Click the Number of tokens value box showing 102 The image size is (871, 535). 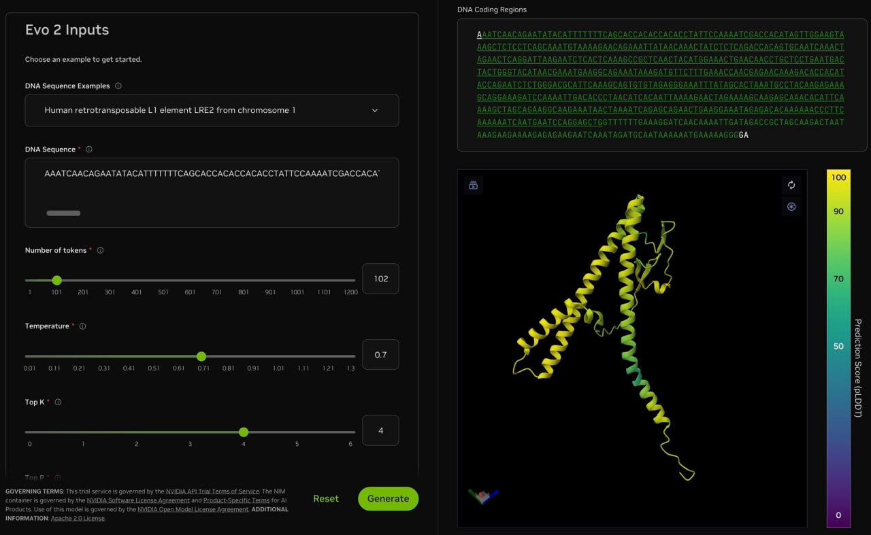click(380, 279)
